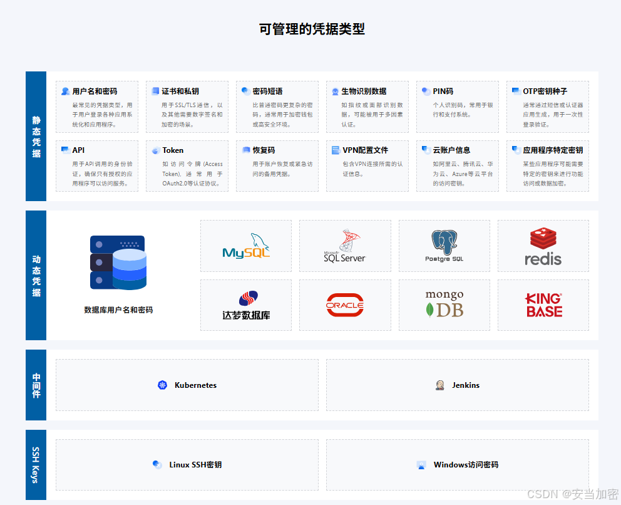Click the 云账户信息 card title
The height and width of the screenshot is (505, 621).
click(451, 150)
